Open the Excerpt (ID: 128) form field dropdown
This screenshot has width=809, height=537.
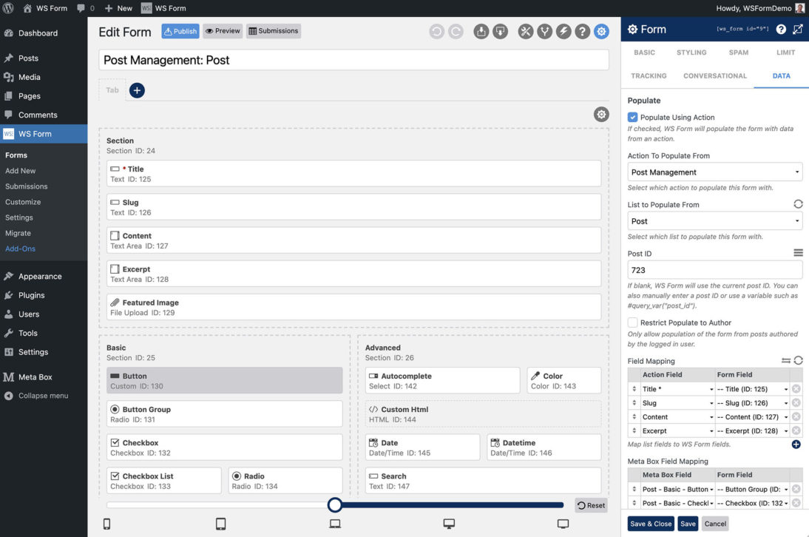(x=752, y=430)
